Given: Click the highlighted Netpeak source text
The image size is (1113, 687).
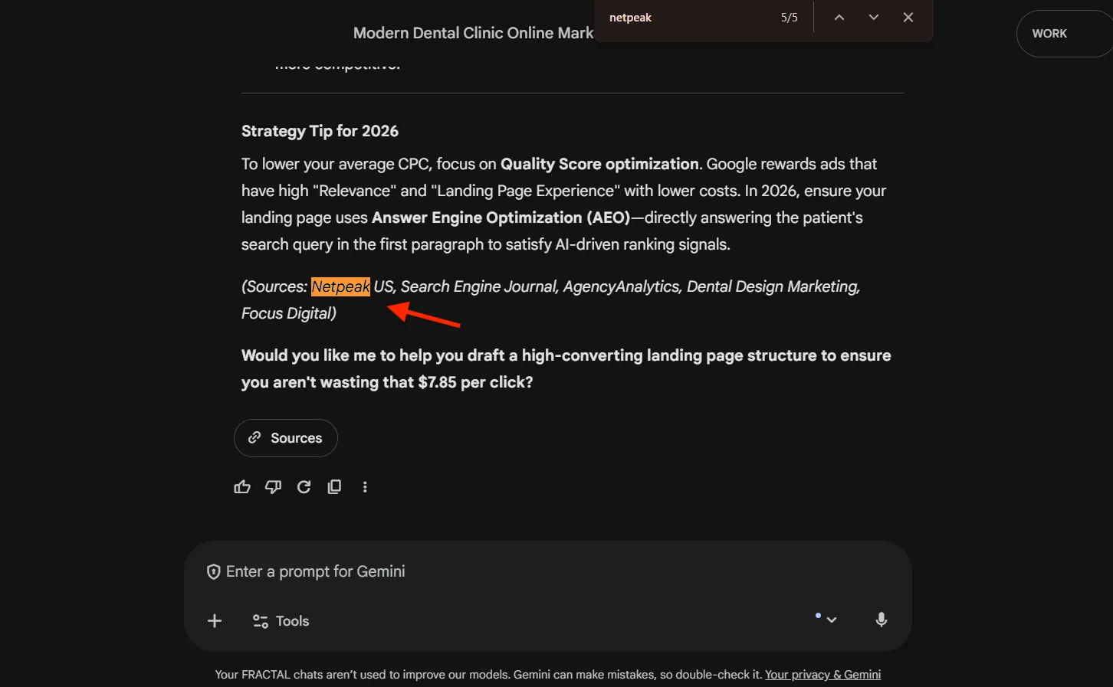Looking at the screenshot, I should pyautogui.click(x=340, y=286).
